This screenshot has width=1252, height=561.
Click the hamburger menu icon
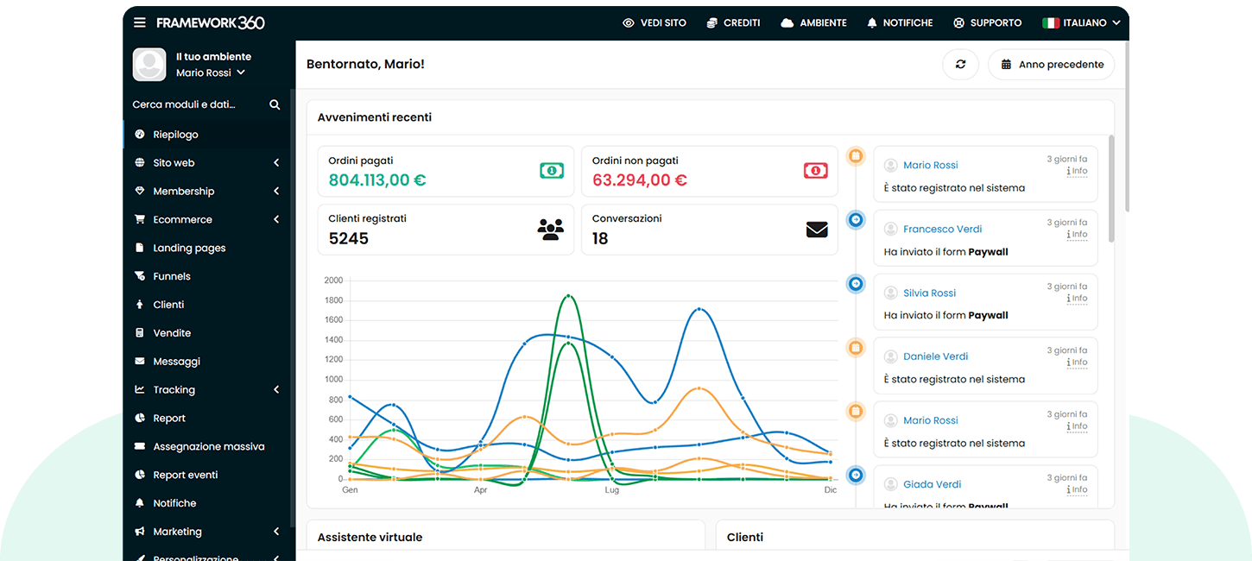pos(140,23)
